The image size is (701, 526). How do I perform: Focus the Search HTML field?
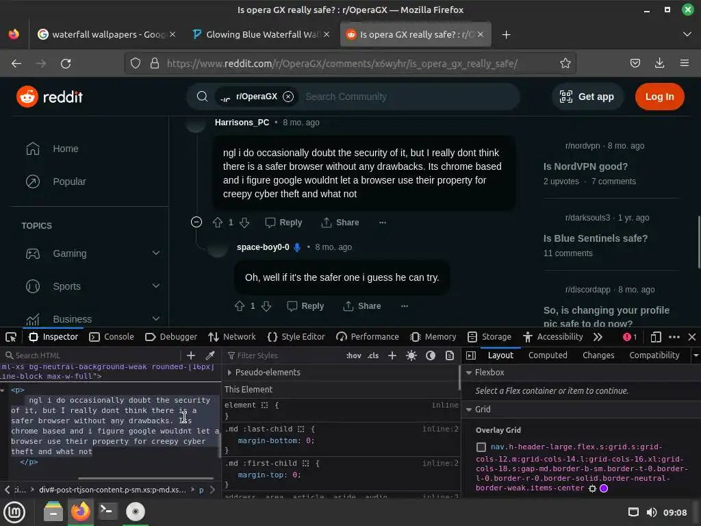(x=92, y=355)
